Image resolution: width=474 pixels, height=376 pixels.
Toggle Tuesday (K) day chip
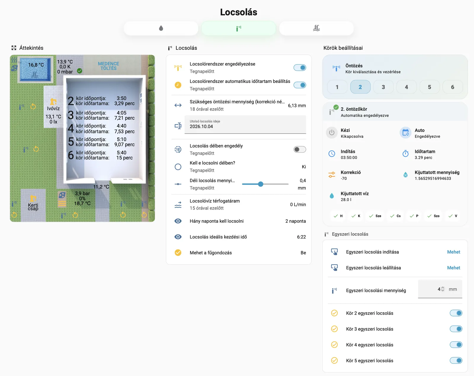click(356, 216)
